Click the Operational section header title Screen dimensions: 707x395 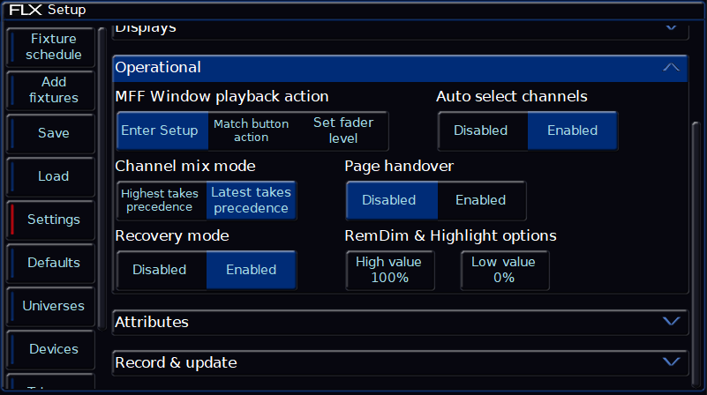pyautogui.click(x=158, y=68)
